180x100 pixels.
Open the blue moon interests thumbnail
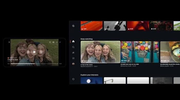pyautogui.click(x=92, y=81)
